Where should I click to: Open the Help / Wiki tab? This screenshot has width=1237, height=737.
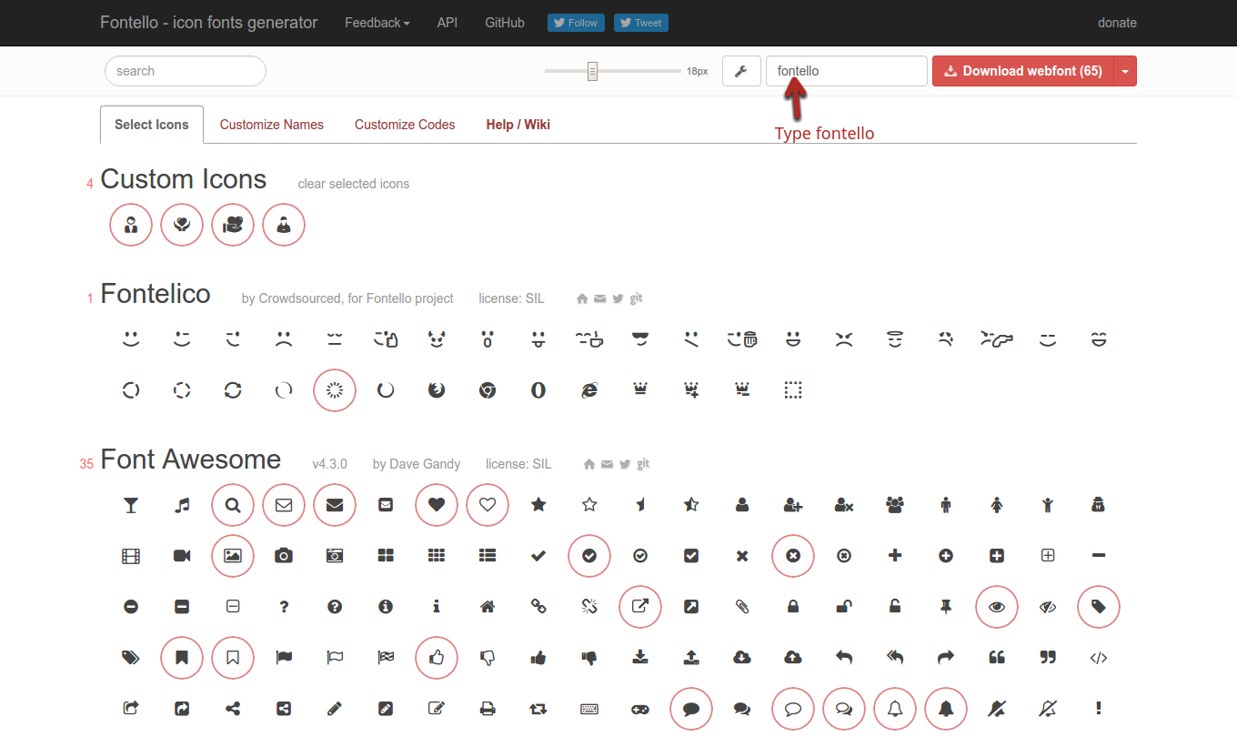tap(518, 124)
